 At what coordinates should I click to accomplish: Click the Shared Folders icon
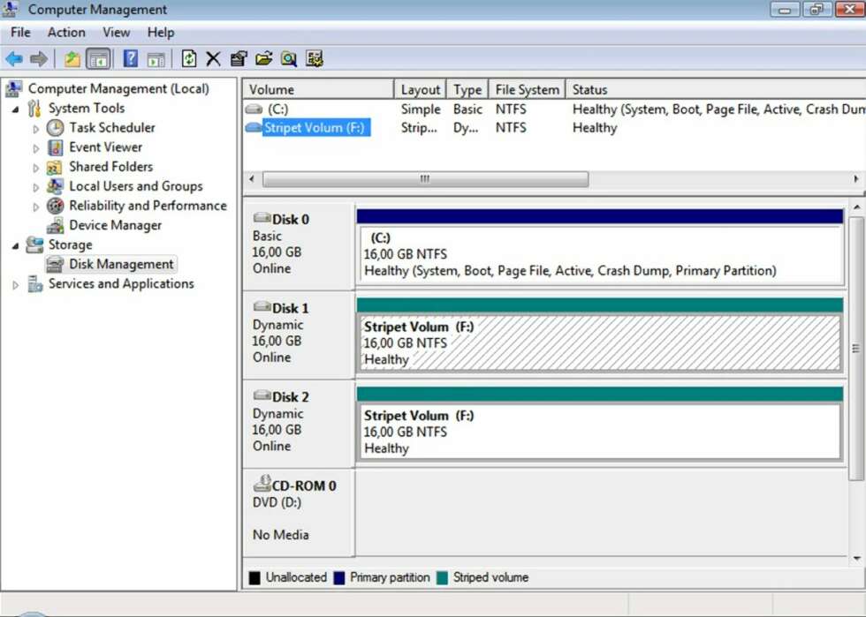click(x=54, y=167)
